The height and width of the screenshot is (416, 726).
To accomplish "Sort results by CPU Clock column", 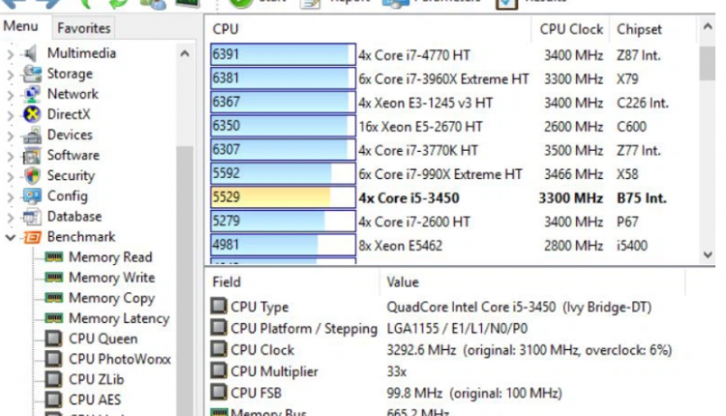I will (x=571, y=30).
